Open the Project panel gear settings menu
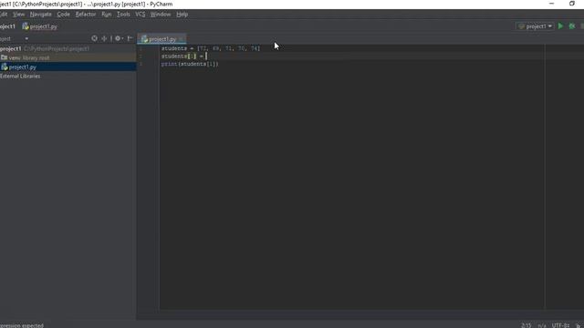This screenshot has width=584, height=328. click(x=119, y=38)
